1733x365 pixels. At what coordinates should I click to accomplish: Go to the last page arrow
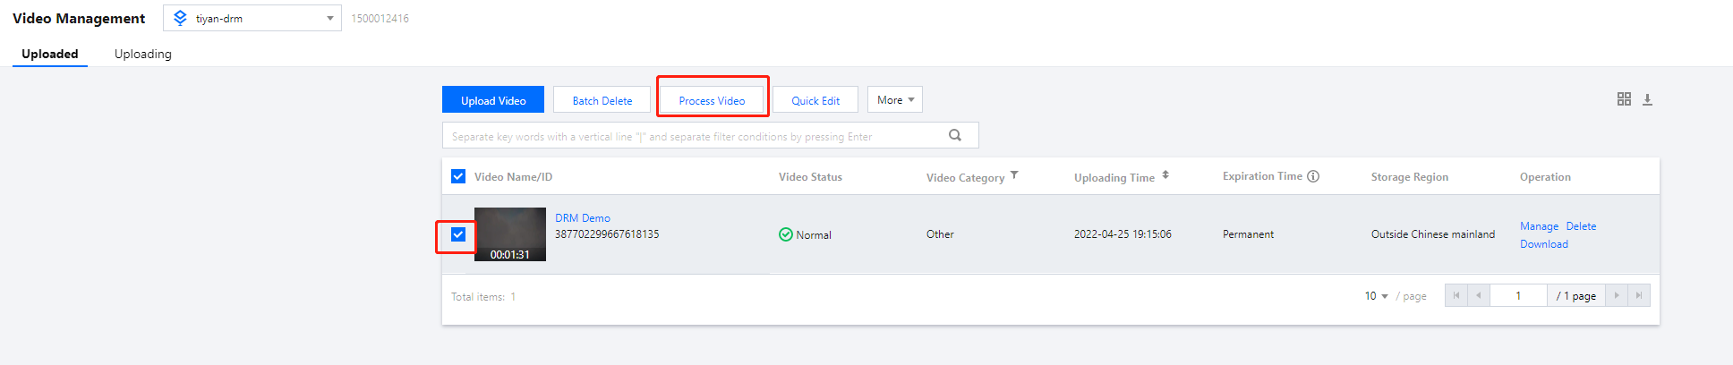1639,295
